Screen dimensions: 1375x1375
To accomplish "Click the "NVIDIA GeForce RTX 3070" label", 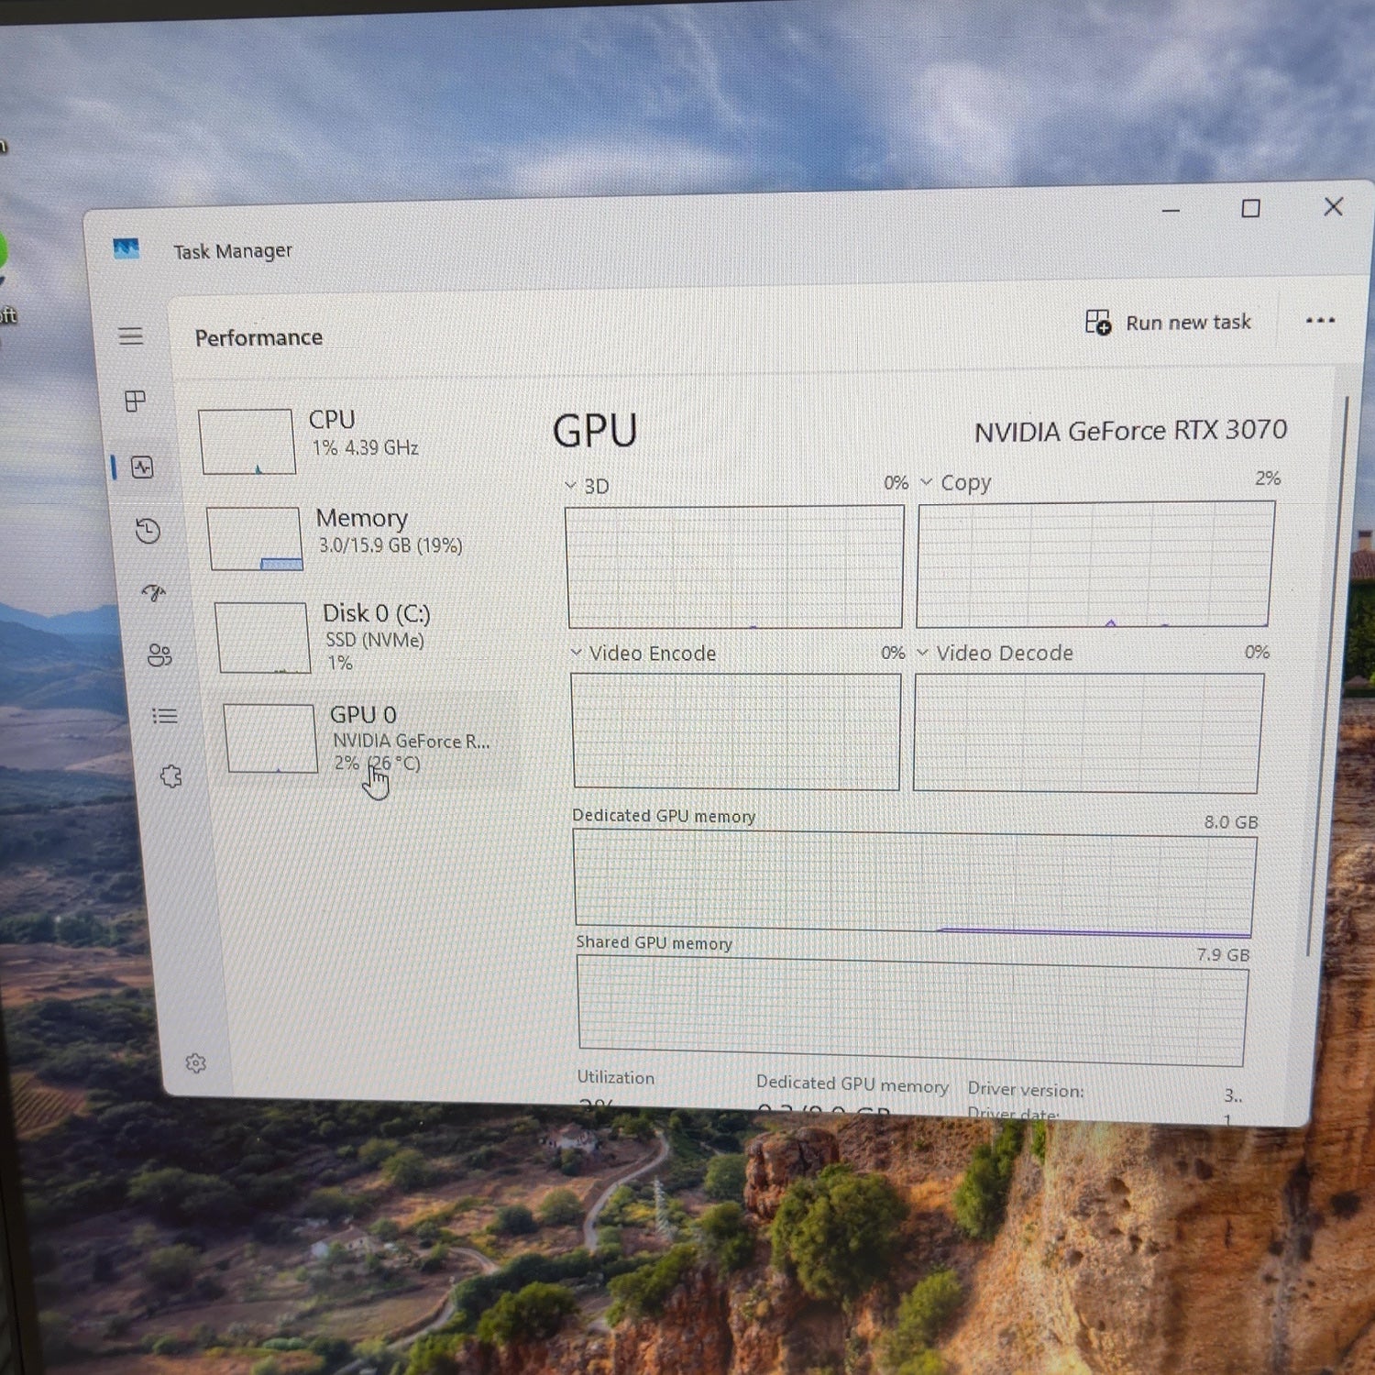I will point(1130,431).
